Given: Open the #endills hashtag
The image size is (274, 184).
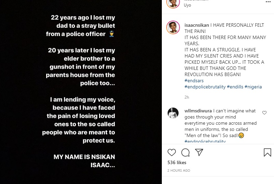Looking at the screenshot, I should coord(235,87).
